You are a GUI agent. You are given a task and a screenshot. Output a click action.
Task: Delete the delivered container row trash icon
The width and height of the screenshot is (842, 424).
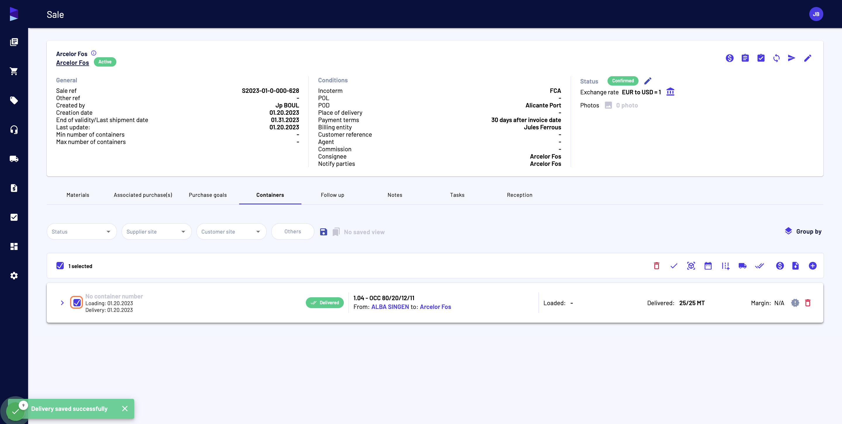808,303
